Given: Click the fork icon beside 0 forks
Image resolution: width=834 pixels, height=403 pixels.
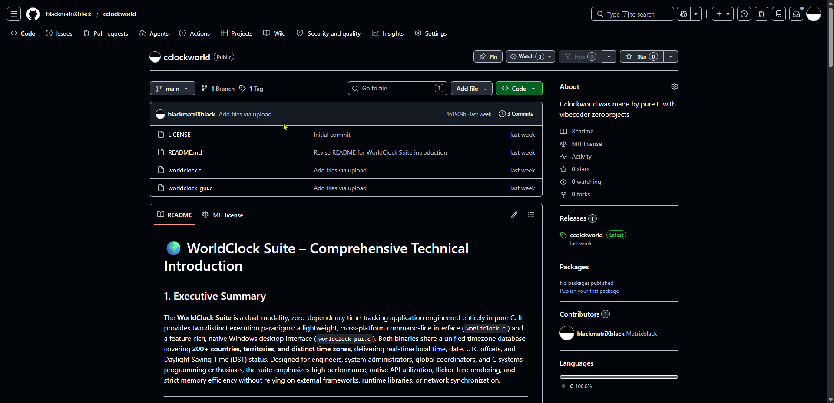Looking at the screenshot, I should (563, 194).
